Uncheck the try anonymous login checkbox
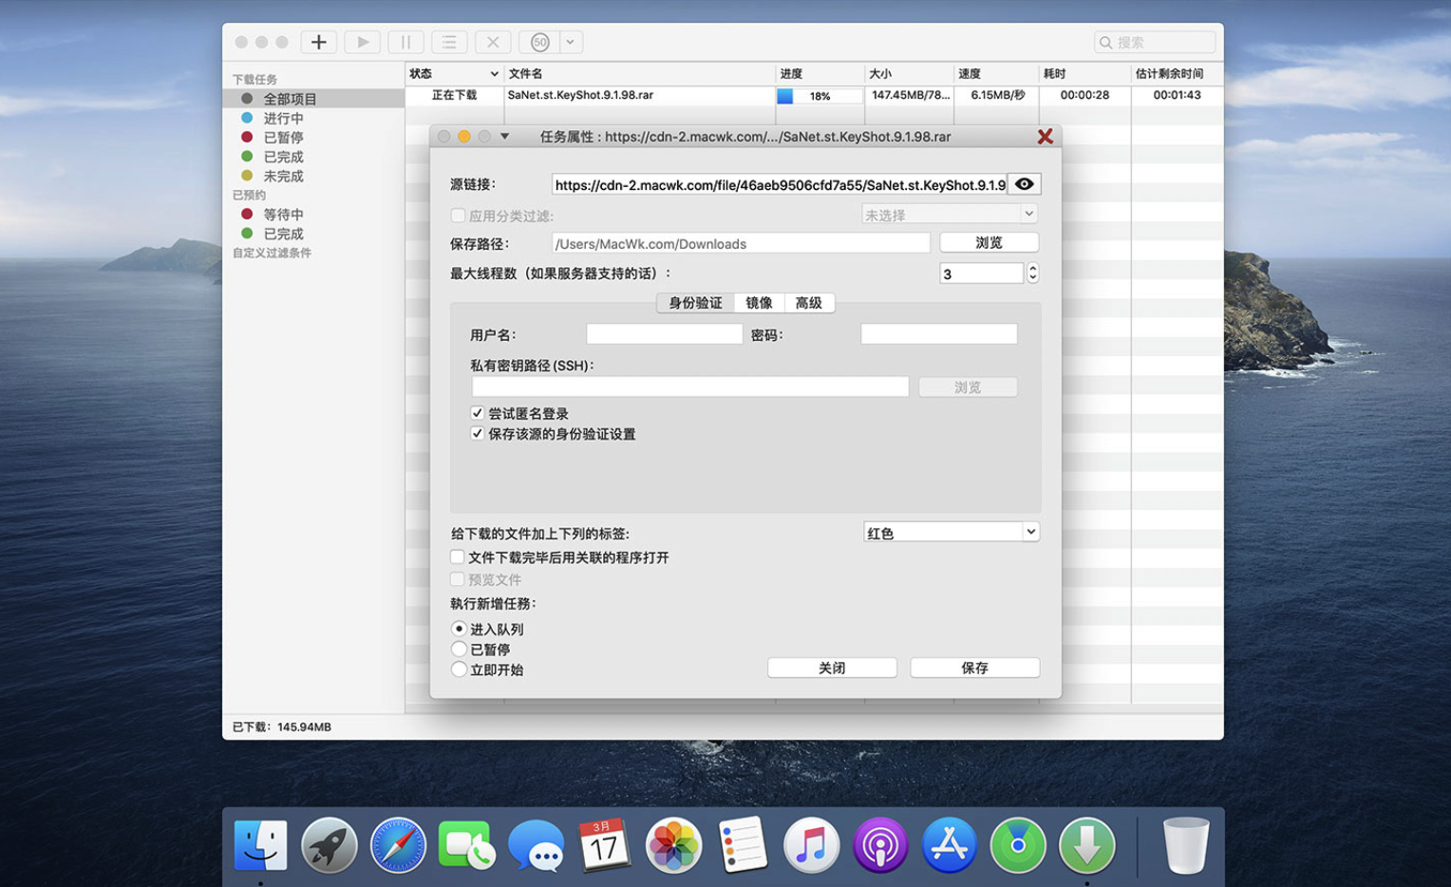The width and height of the screenshot is (1451, 887). [x=477, y=413]
